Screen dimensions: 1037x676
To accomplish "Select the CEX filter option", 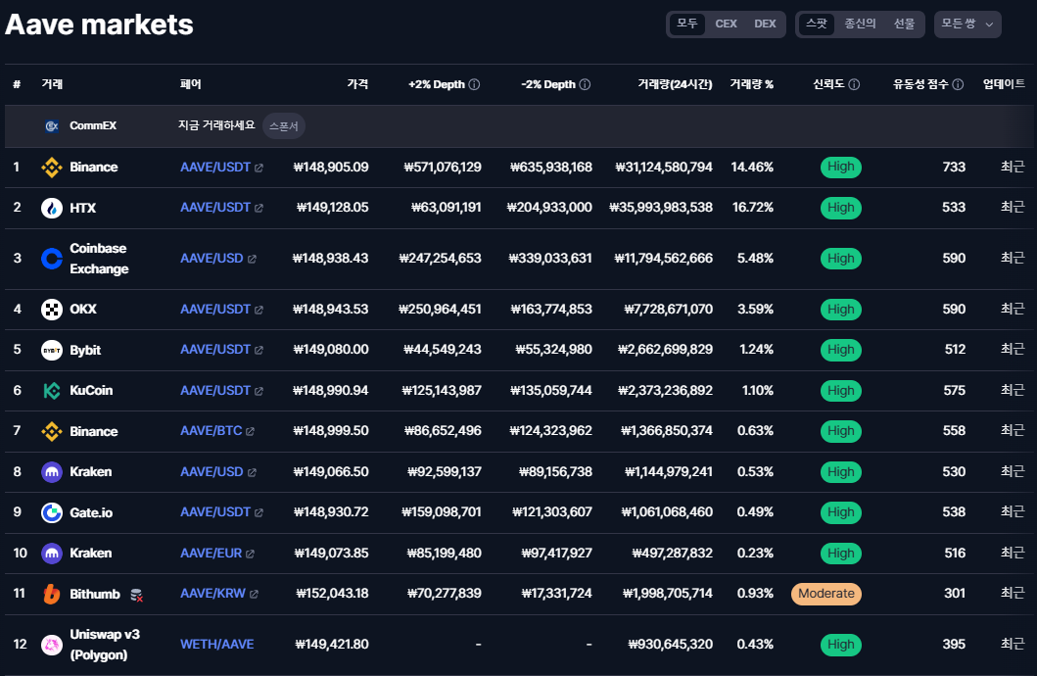I will tap(726, 24).
